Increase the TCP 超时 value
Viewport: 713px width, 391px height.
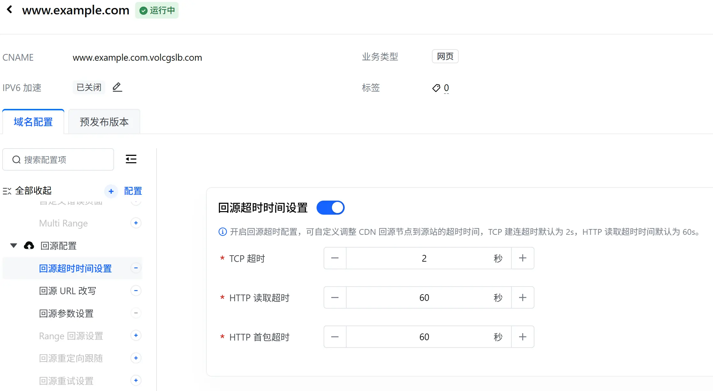coord(523,258)
